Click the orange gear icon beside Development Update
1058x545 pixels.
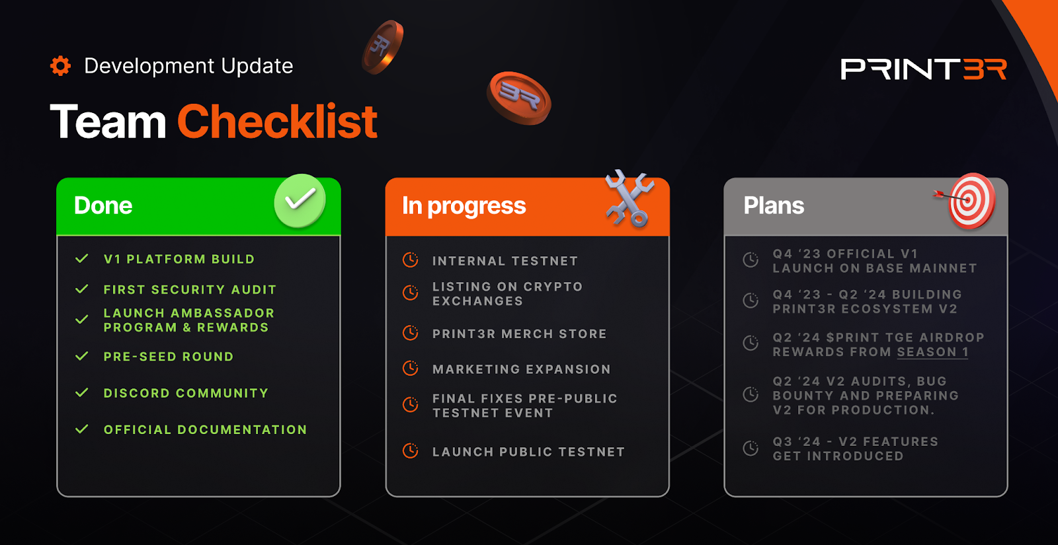click(x=60, y=65)
